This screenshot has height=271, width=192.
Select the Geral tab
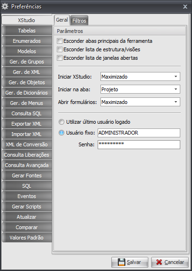[x=62, y=20]
